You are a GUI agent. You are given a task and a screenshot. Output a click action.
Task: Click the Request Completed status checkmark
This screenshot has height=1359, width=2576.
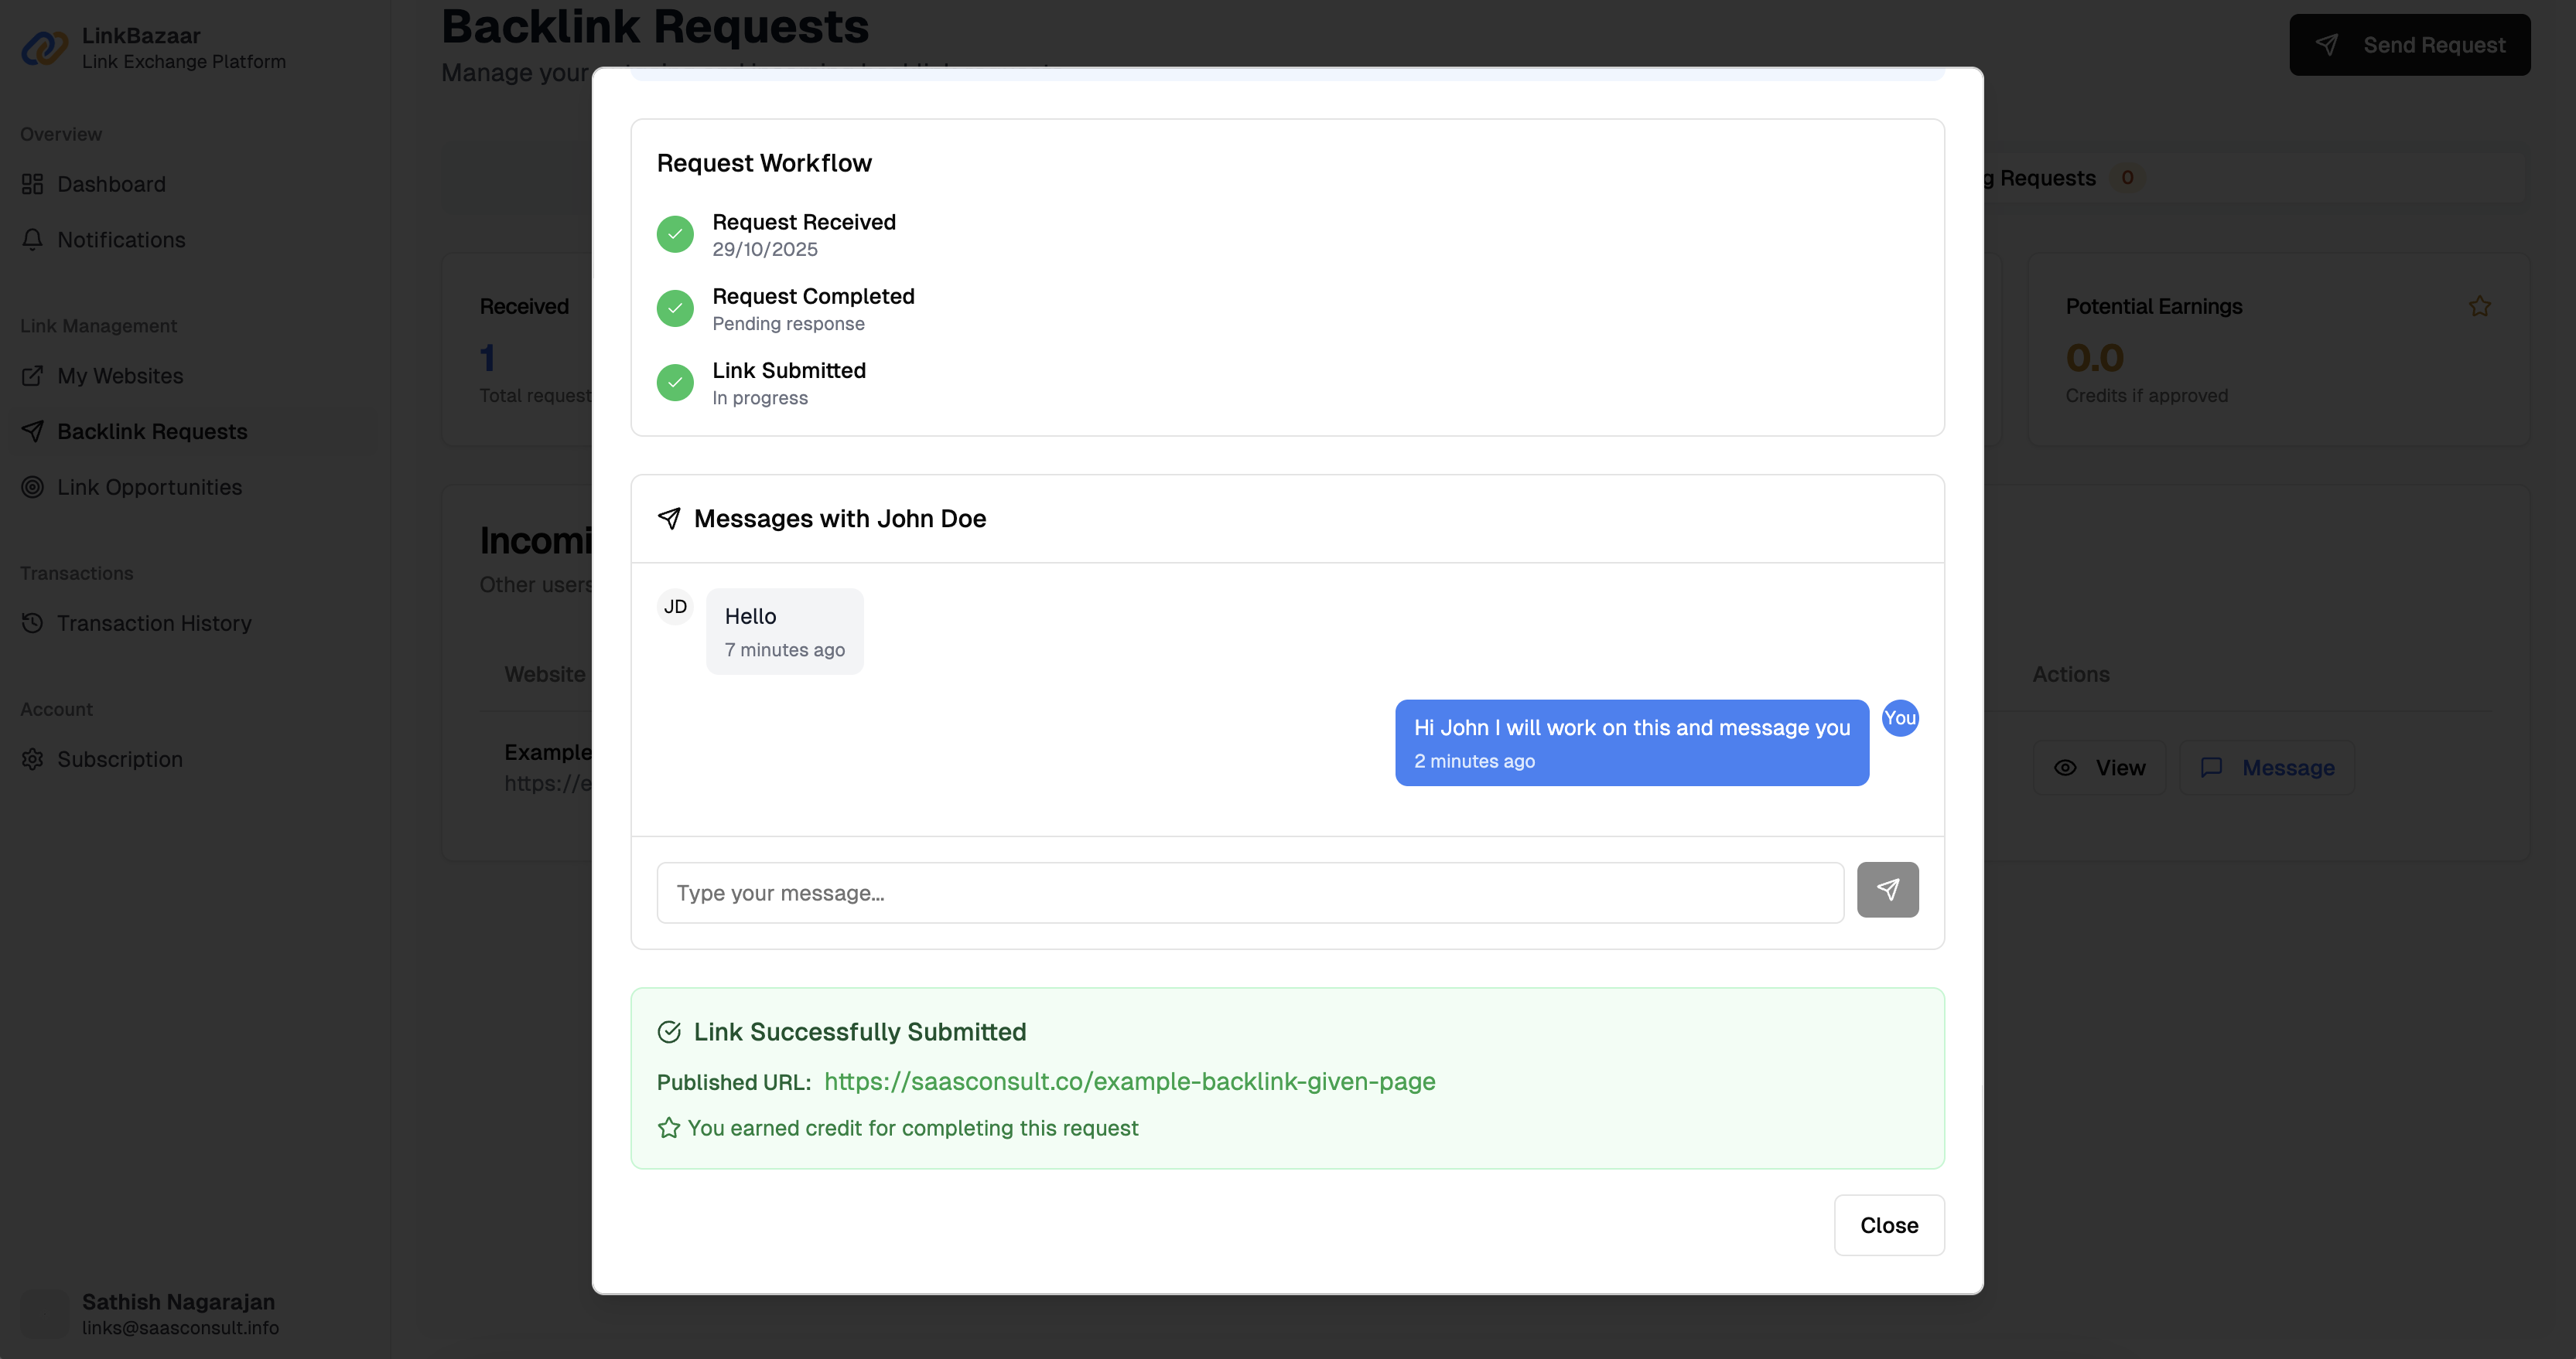[x=675, y=308]
